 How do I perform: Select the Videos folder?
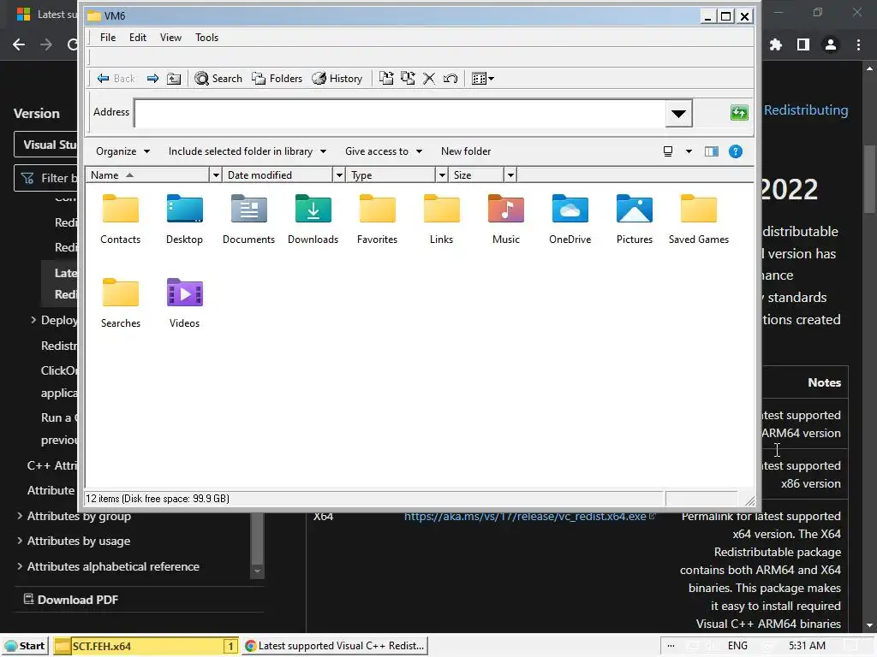185,304
